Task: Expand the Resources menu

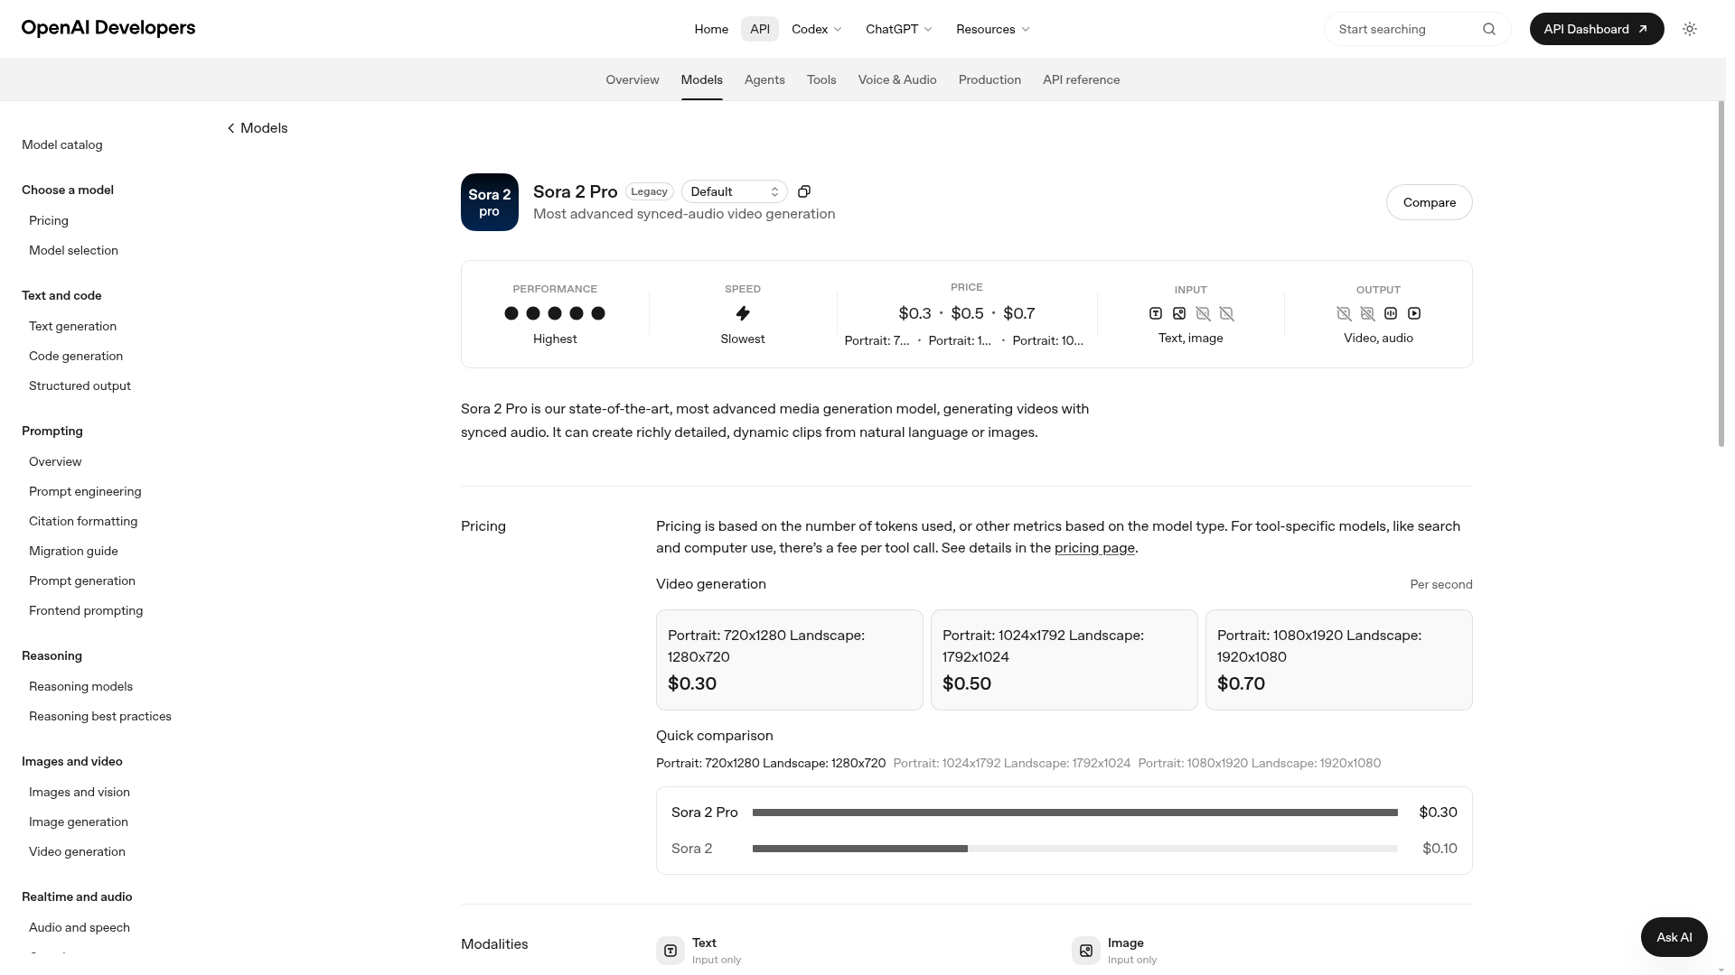Action: [x=993, y=29]
